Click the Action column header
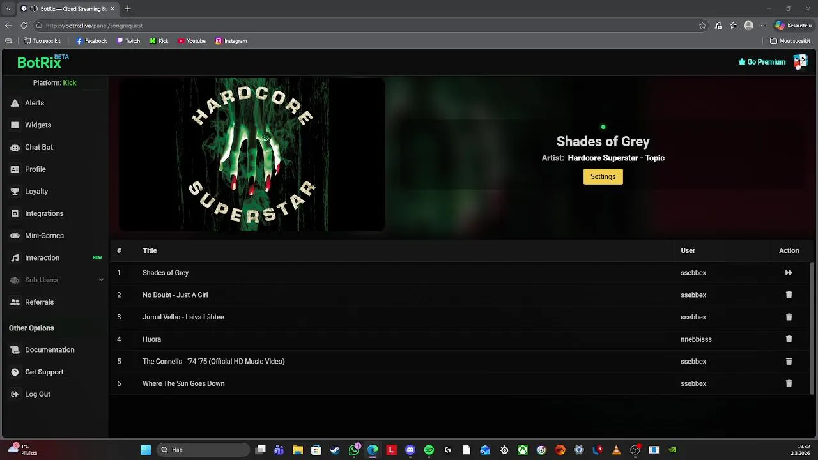 (x=789, y=250)
